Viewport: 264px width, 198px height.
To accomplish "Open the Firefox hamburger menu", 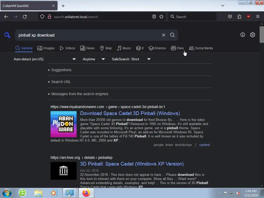I will click(x=258, y=16).
